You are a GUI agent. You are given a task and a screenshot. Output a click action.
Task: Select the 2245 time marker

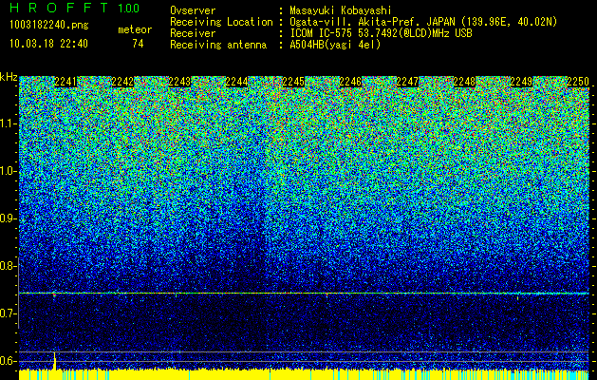point(293,82)
